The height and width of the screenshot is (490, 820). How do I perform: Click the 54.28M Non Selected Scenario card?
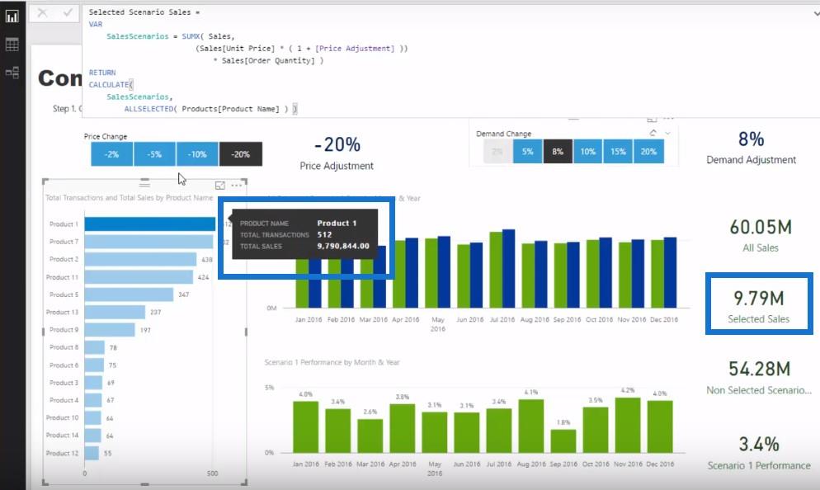click(x=759, y=377)
